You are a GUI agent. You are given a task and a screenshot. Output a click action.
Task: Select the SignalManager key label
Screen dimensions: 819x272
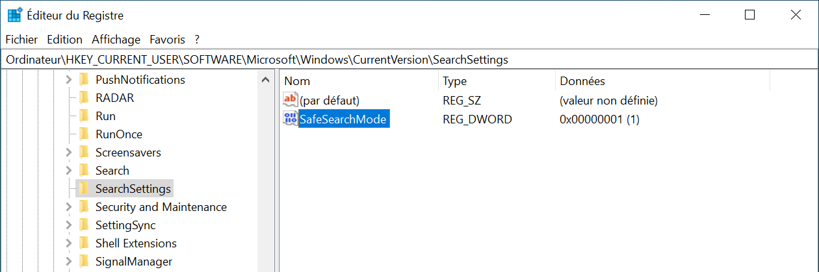pyautogui.click(x=134, y=262)
